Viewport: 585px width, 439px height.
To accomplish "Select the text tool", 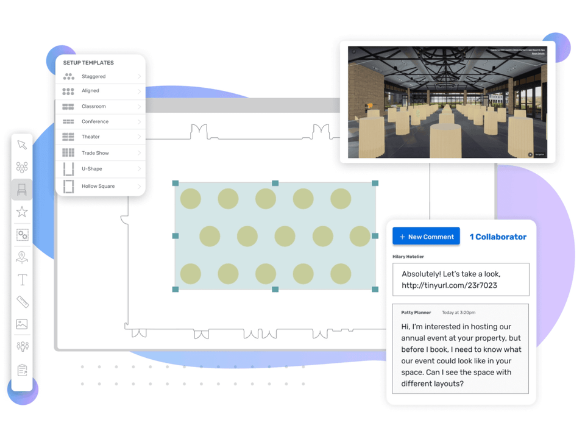I will (22, 280).
